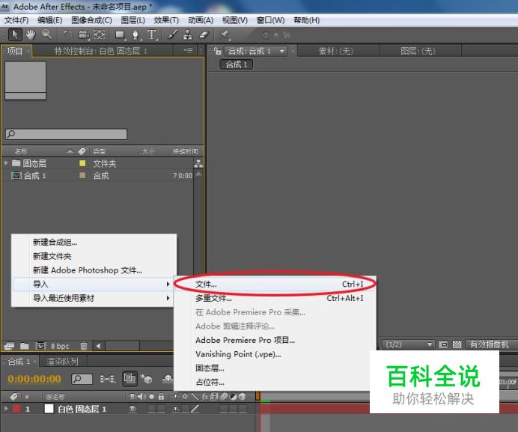Select the Pan Behind tool
This screenshot has height=432, width=518.
click(x=100, y=34)
